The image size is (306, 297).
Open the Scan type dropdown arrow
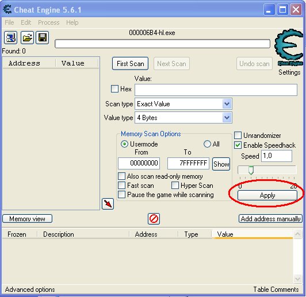pos(227,104)
